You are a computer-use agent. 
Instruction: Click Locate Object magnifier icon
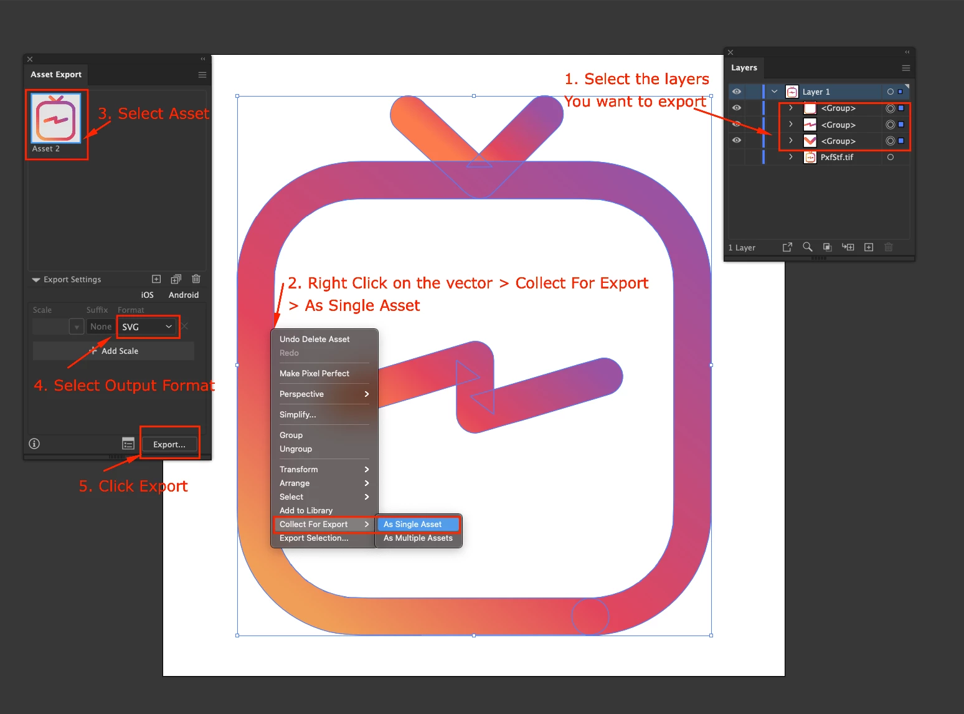[808, 247]
